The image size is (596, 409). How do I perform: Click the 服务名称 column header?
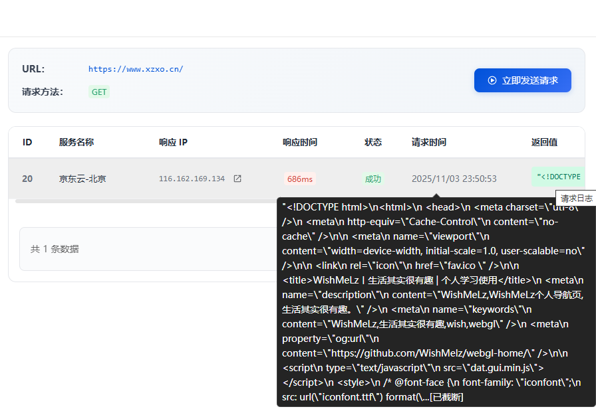[x=76, y=142]
